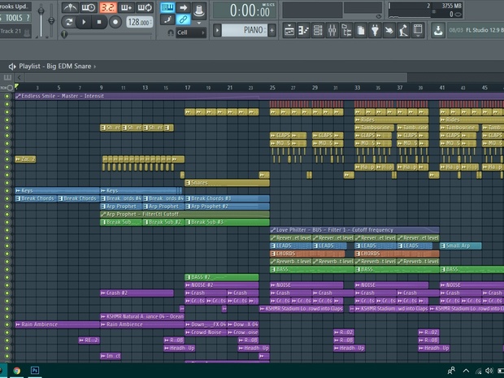Open Playlist options speaker menu icon
This screenshot has height=378, width=504.
(12, 67)
